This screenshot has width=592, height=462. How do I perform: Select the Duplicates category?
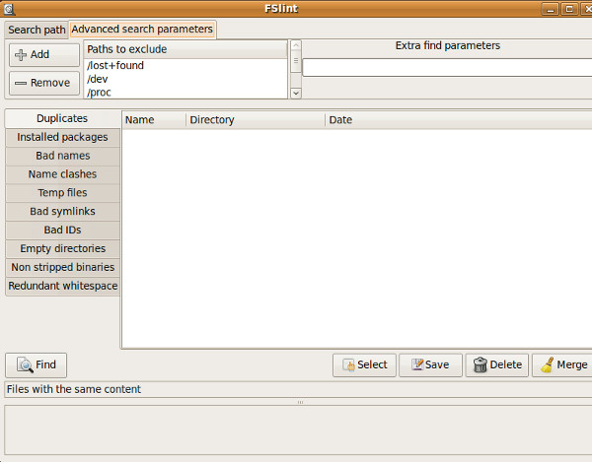tap(62, 119)
